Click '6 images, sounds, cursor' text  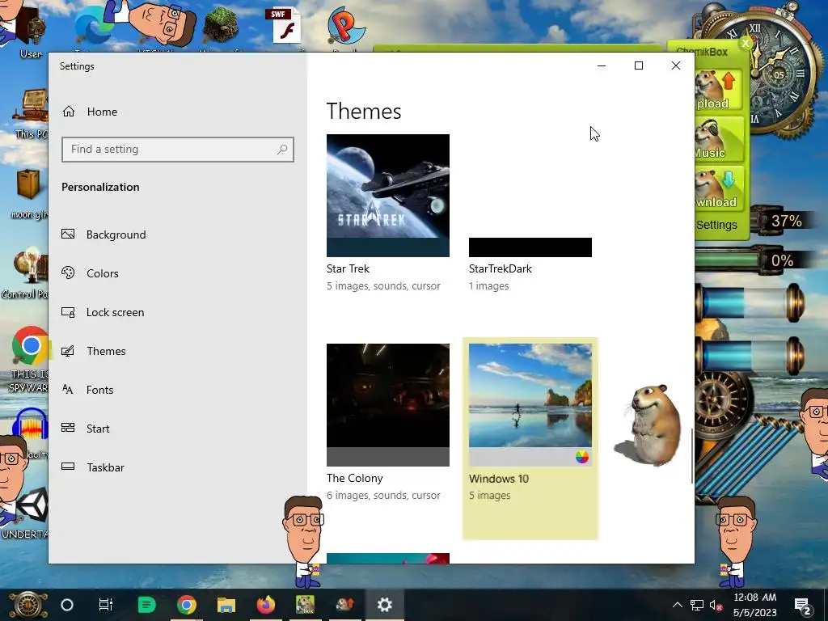(383, 496)
